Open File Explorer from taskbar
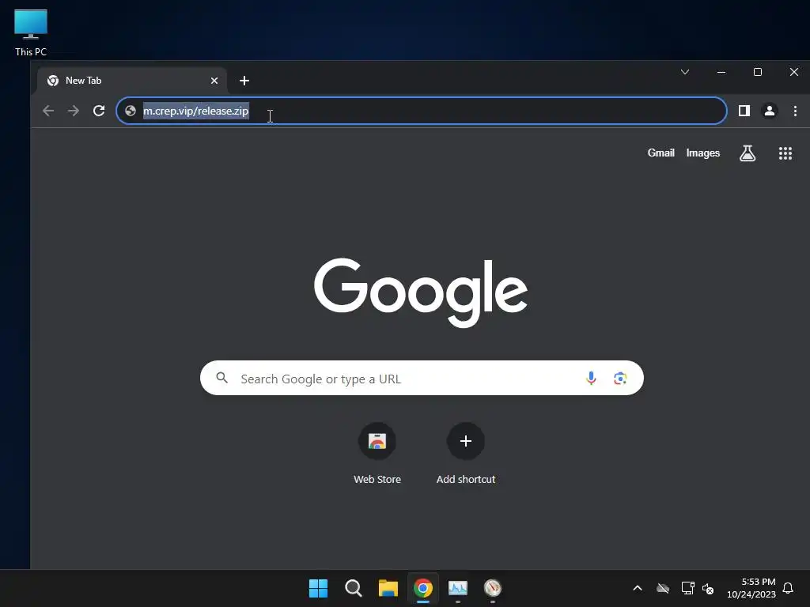The image size is (810, 607). [x=388, y=588]
